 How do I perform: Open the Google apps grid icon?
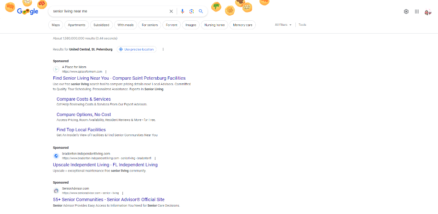(x=417, y=12)
